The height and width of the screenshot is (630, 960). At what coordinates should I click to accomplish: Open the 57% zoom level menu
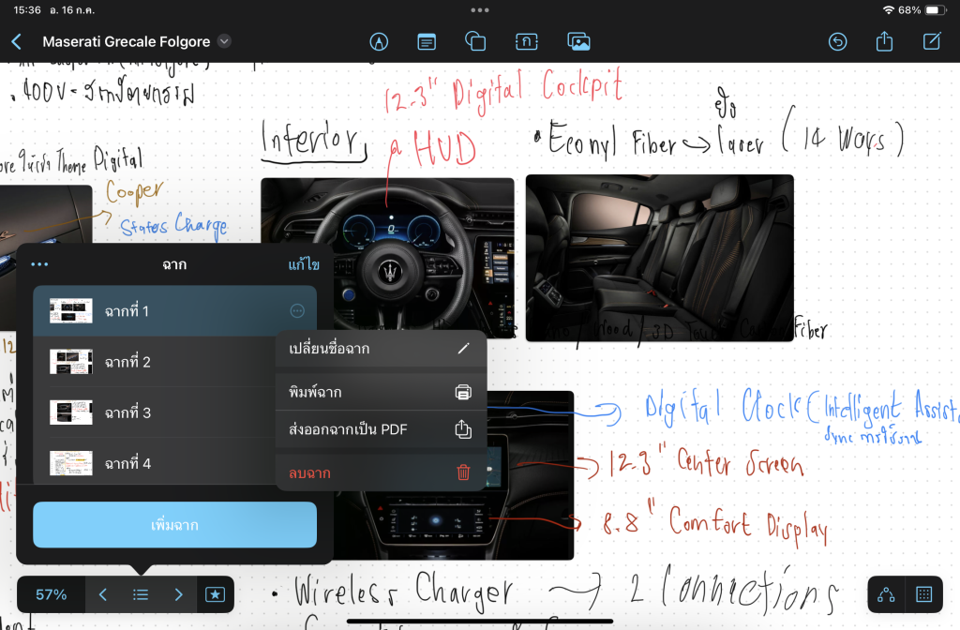tap(52, 594)
